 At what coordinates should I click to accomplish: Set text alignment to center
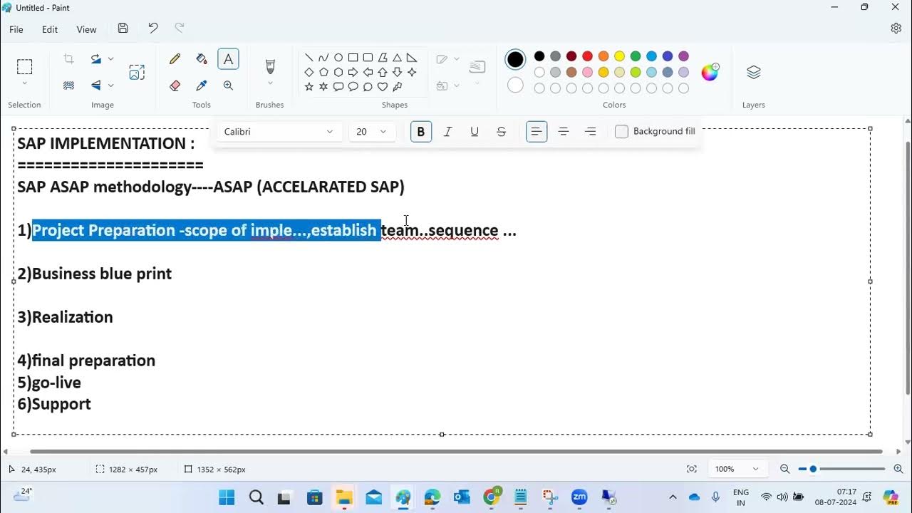(564, 132)
